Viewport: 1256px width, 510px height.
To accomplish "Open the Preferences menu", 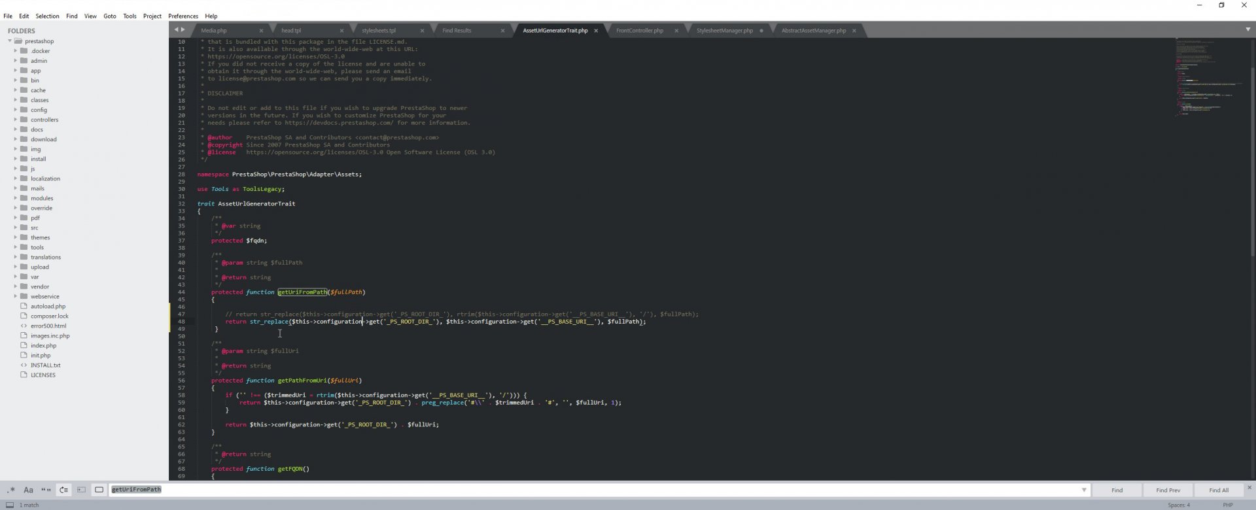I will pos(183,16).
